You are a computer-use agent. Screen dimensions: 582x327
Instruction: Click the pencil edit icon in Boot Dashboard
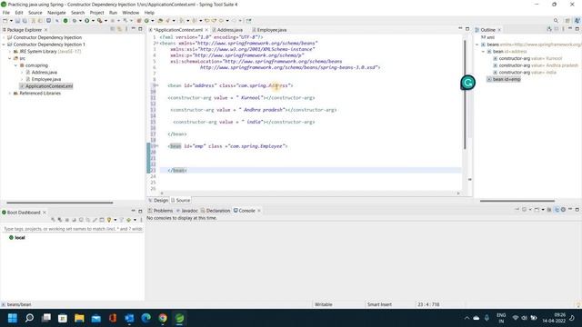95,220
